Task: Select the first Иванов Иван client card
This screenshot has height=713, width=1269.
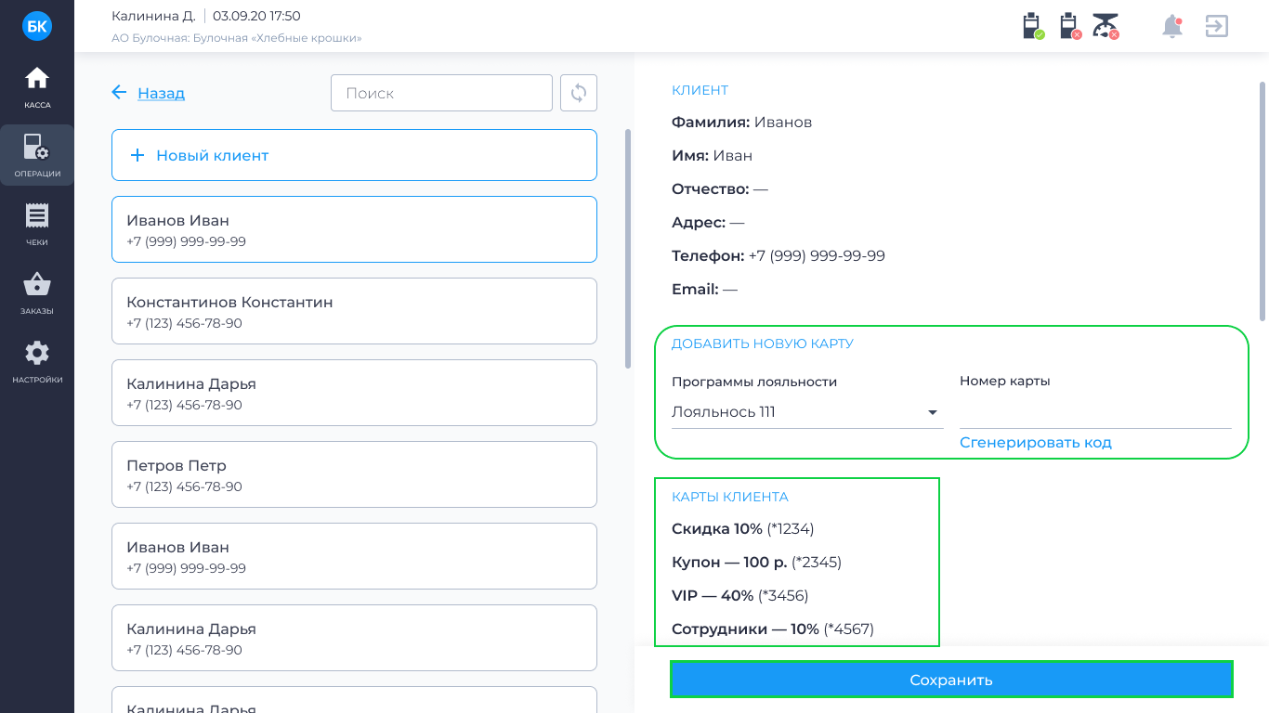Action: 354,229
